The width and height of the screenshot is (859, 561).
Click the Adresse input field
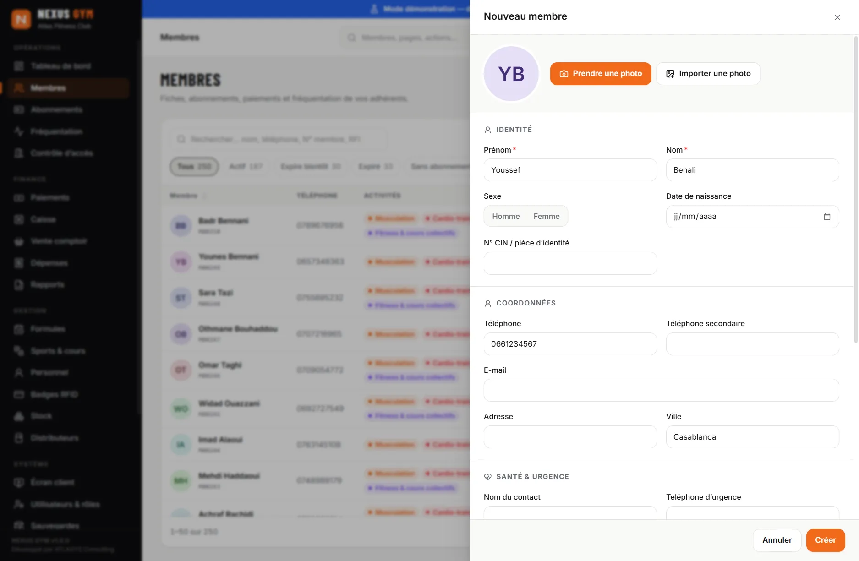570,437
